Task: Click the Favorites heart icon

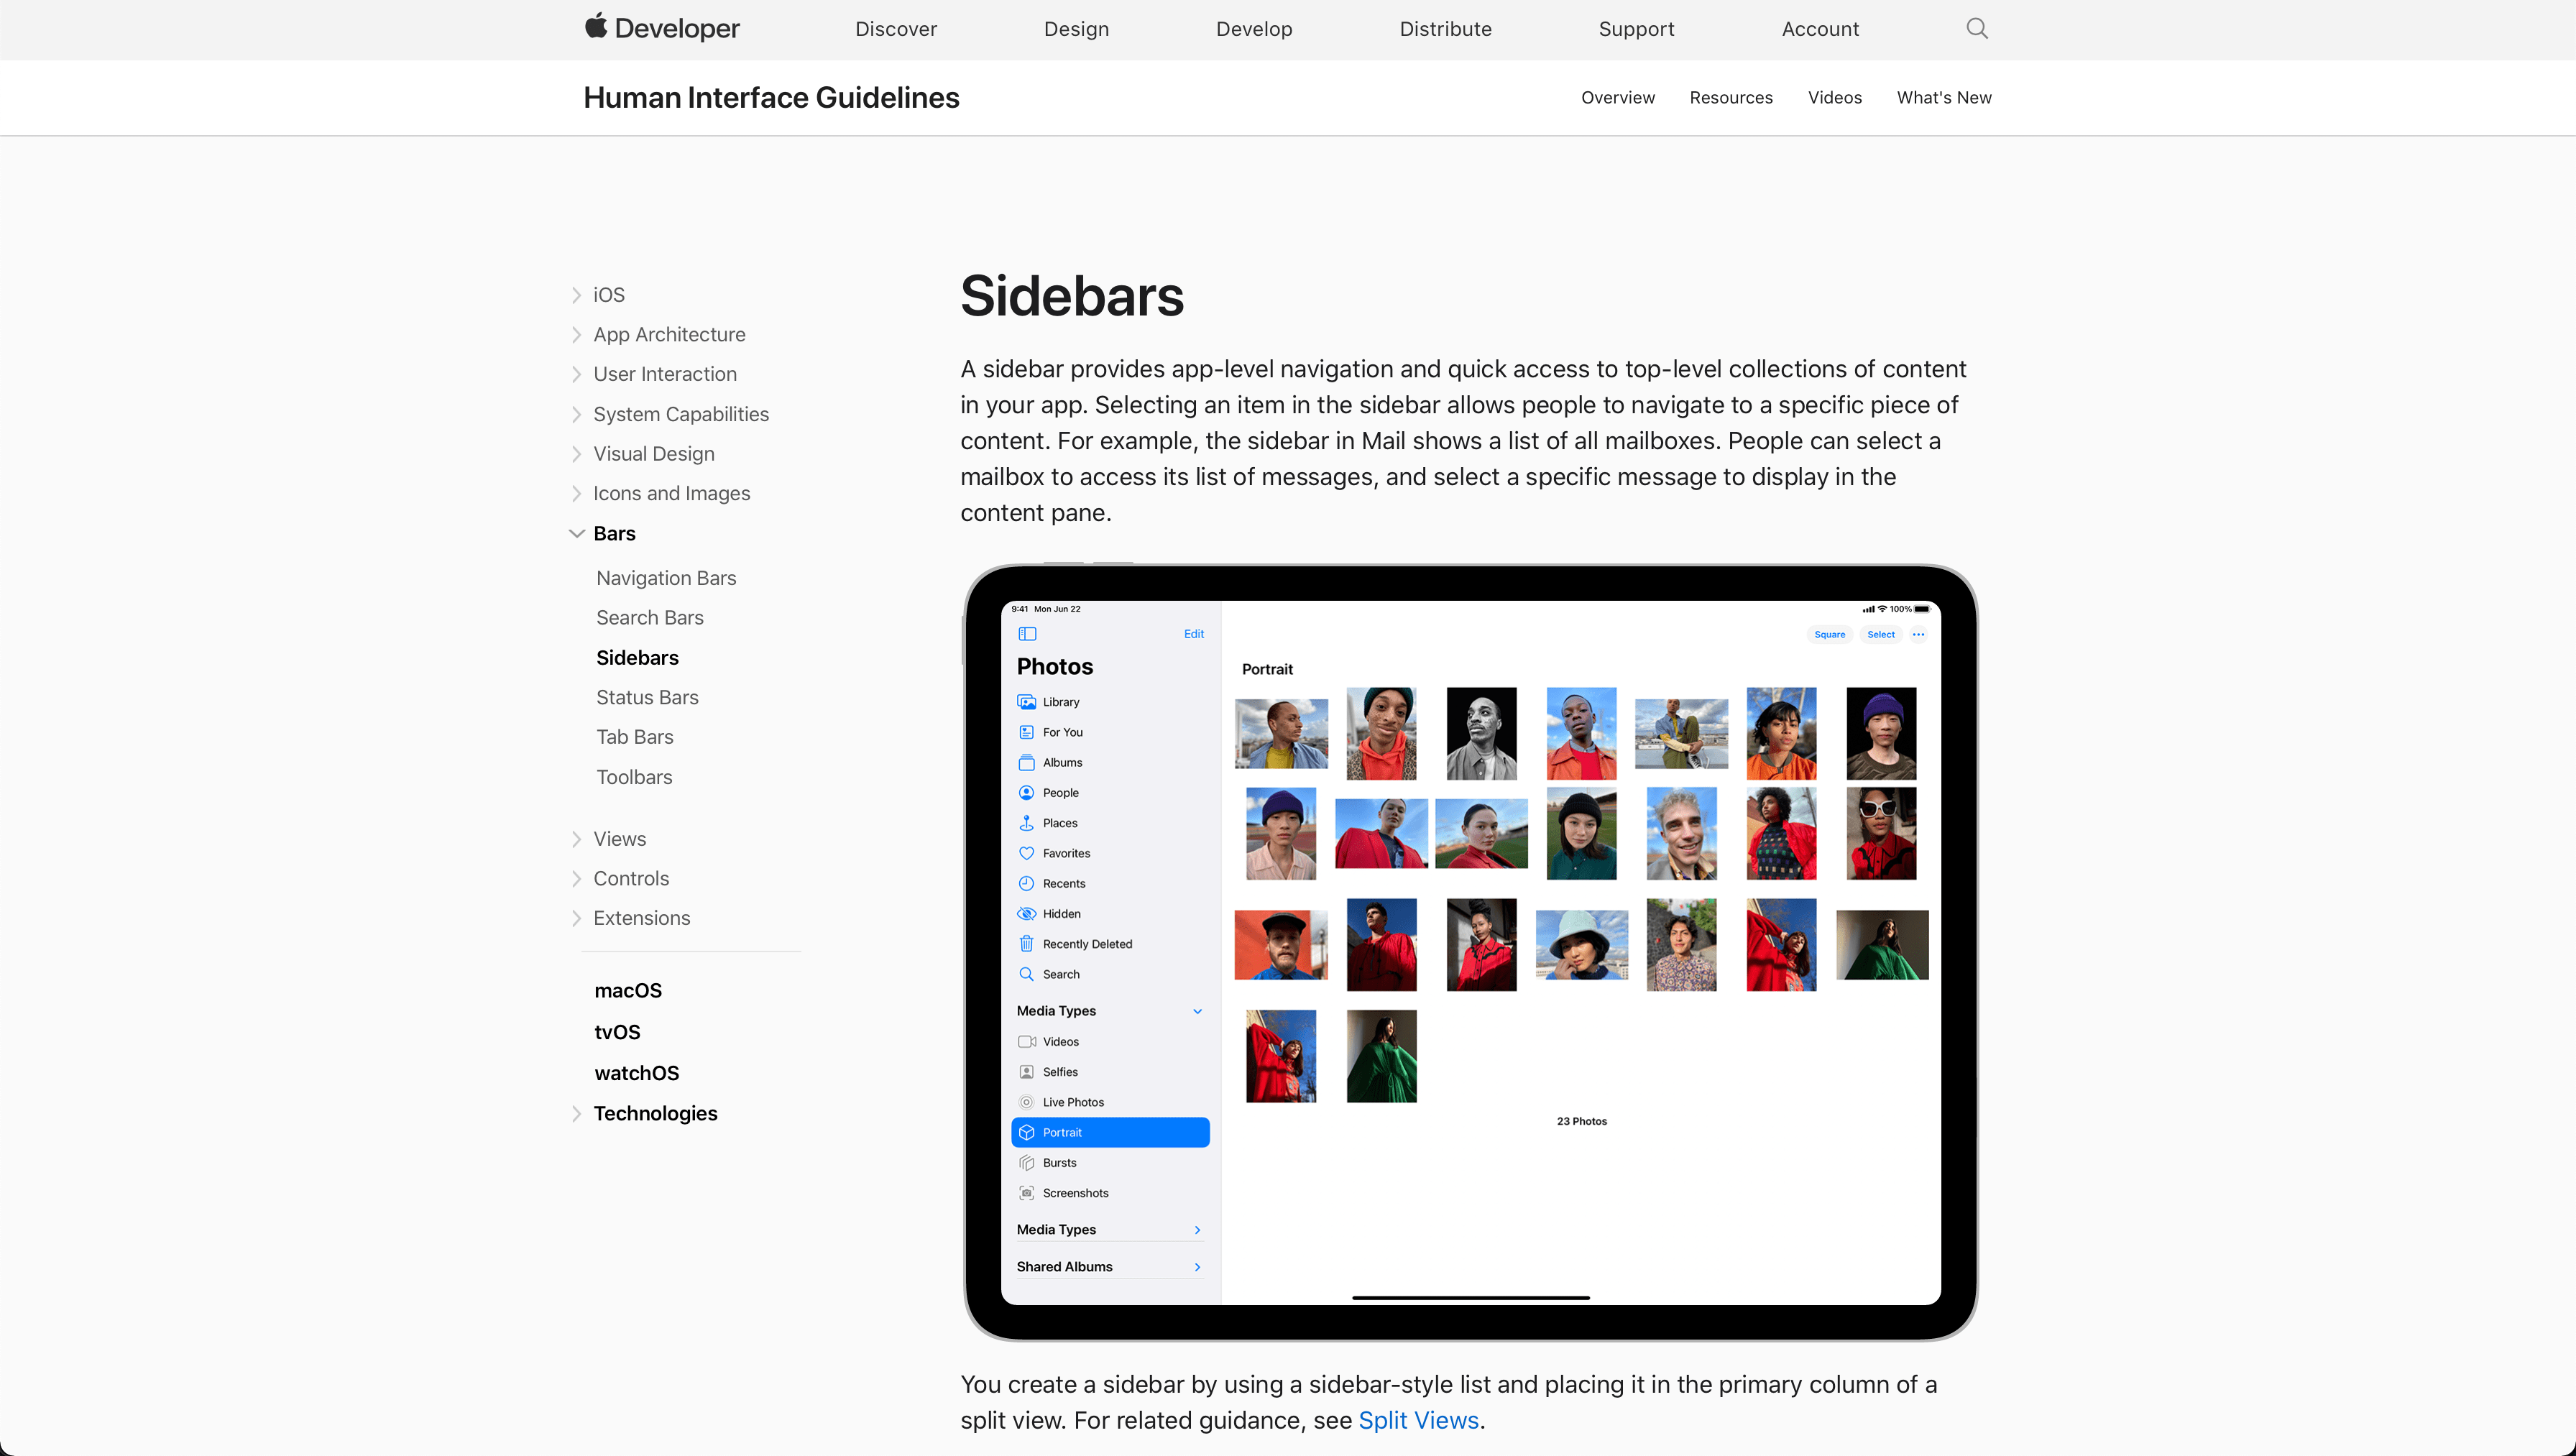Action: (1026, 853)
